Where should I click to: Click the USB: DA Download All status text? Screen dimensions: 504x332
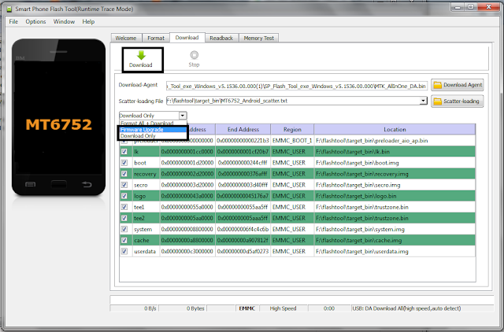coord(422,308)
